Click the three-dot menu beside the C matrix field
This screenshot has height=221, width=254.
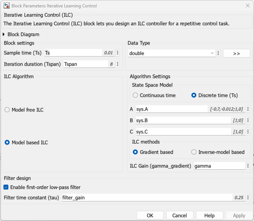click(248, 131)
